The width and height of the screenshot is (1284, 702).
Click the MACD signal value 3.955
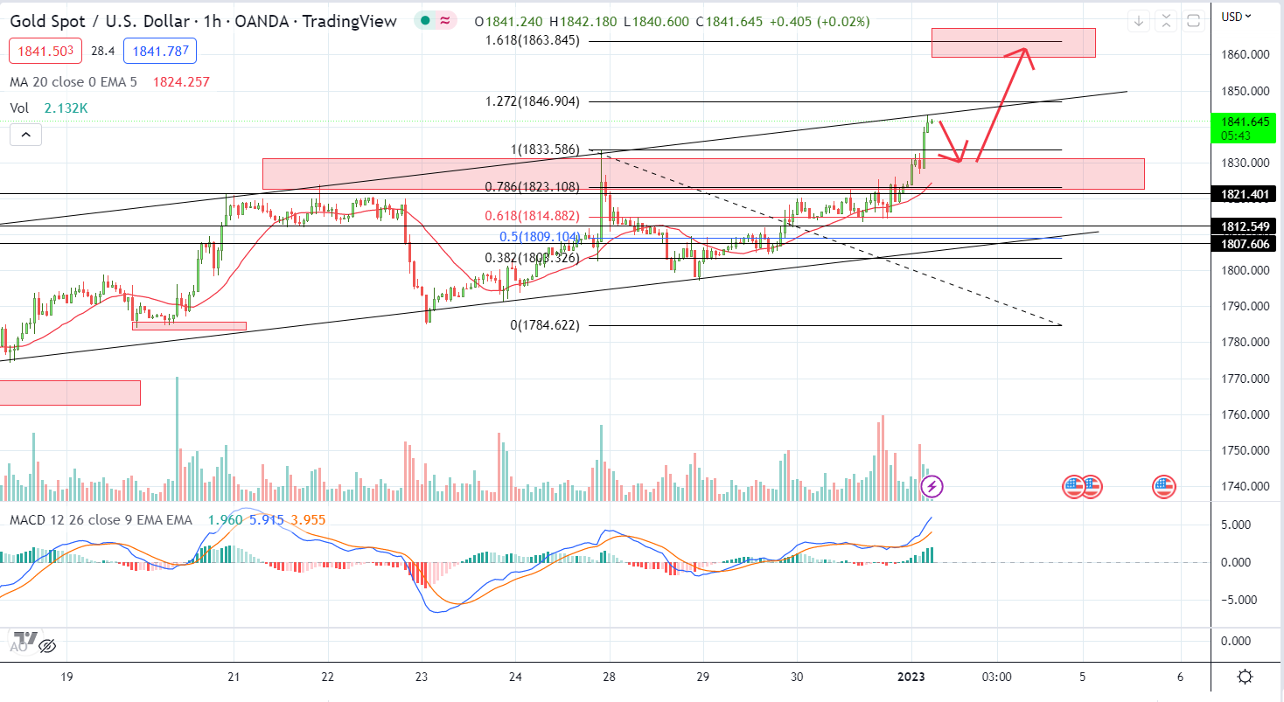(309, 520)
